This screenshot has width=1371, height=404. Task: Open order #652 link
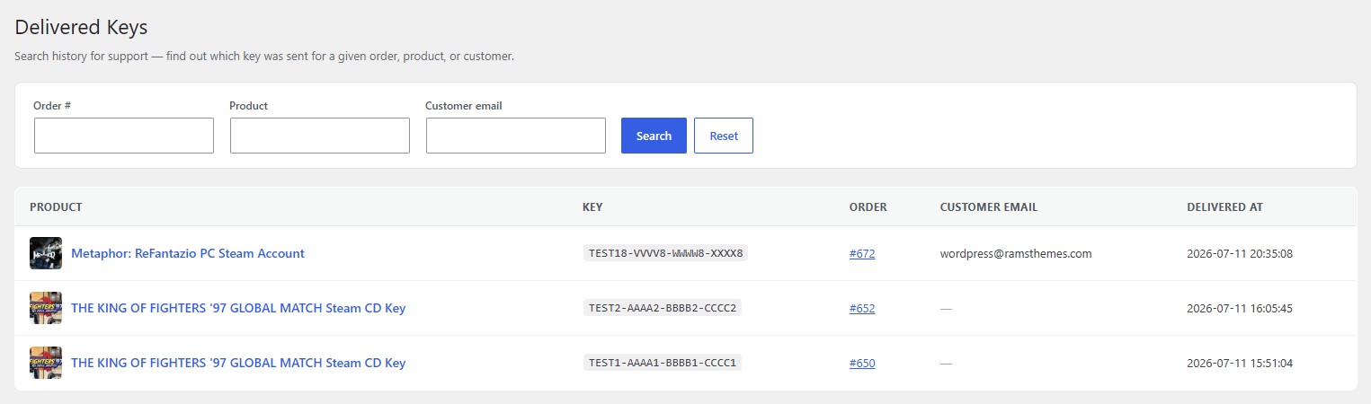(x=862, y=308)
